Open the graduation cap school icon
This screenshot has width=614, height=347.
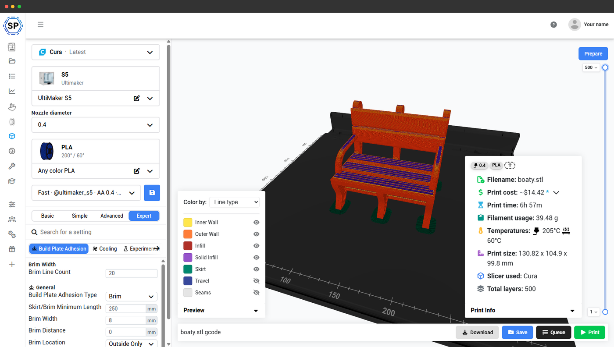(12, 181)
